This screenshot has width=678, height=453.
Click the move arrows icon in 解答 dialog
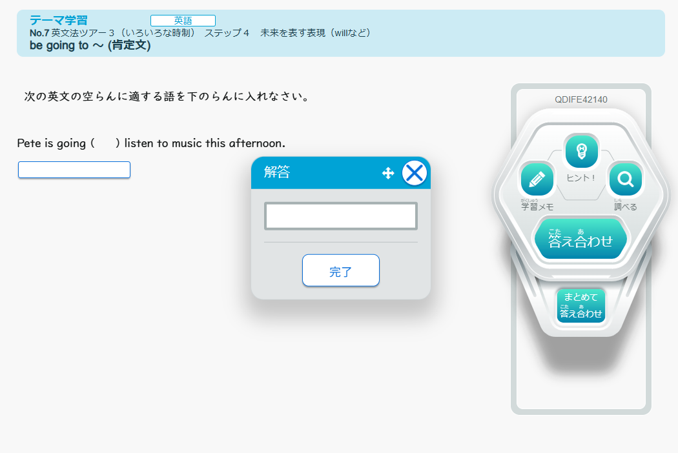pyautogui.click(x=388, y=173)
